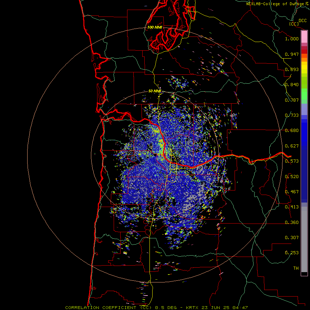Click the KRTX station identifier
This screenshot has height=310, width=310.
click(193, 308)
